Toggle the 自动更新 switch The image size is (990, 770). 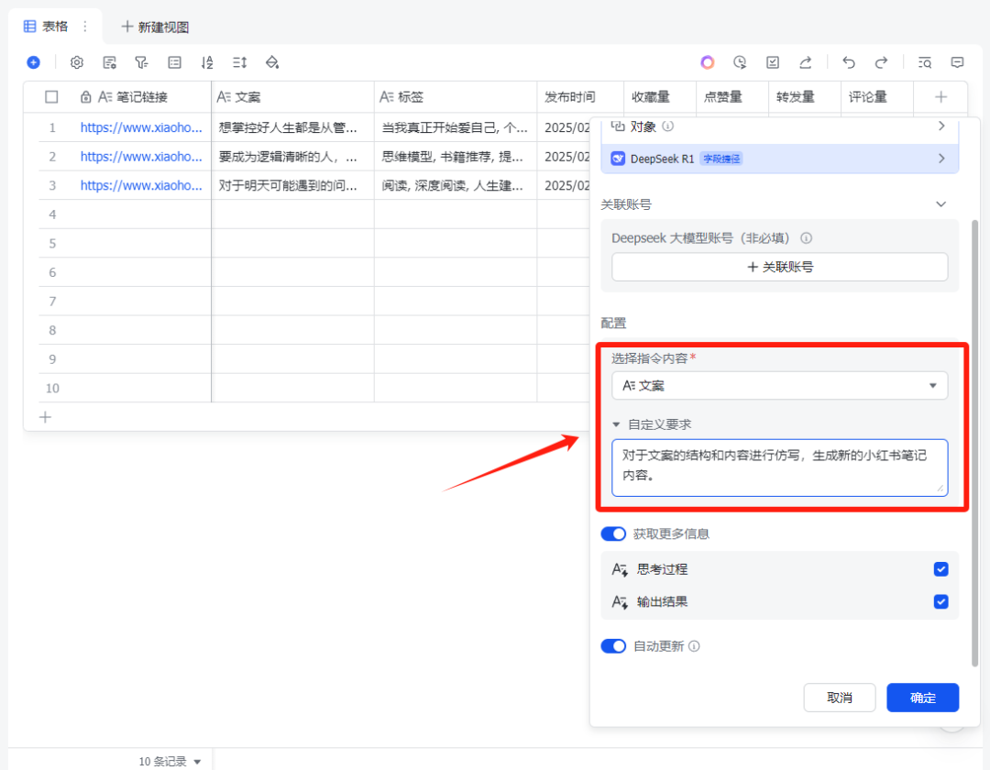pyautogui.click(x=613, y=646)
